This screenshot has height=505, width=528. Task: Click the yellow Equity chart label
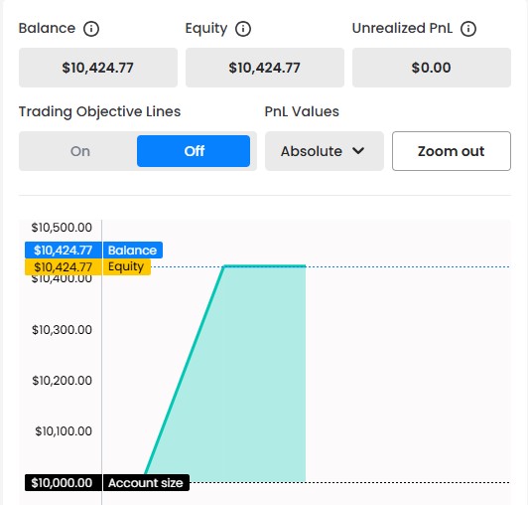click(x=127, y=266)
